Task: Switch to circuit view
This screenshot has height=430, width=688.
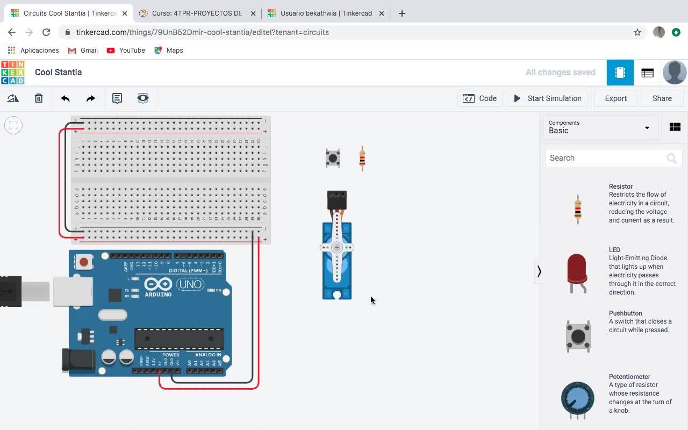Action: pyautogui.click(x=620, y=73)
